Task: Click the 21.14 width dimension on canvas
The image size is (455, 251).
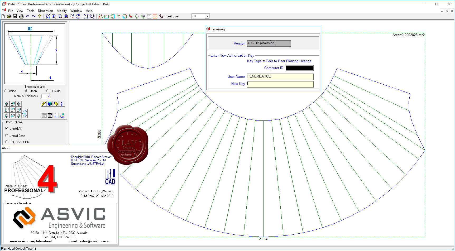Action: coord(263,239)
